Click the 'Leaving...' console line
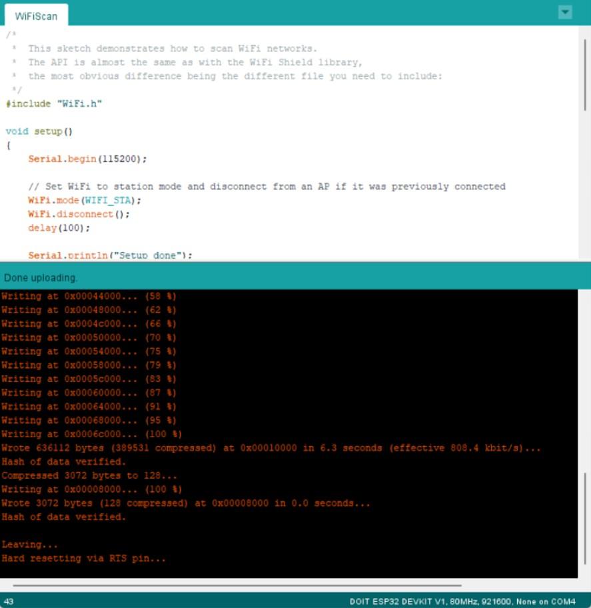Screen dimensions: 591x608 [30, 545]
